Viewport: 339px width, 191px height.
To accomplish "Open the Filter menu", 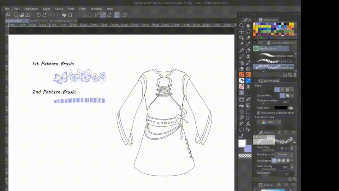I will click(x=82, y=8).
